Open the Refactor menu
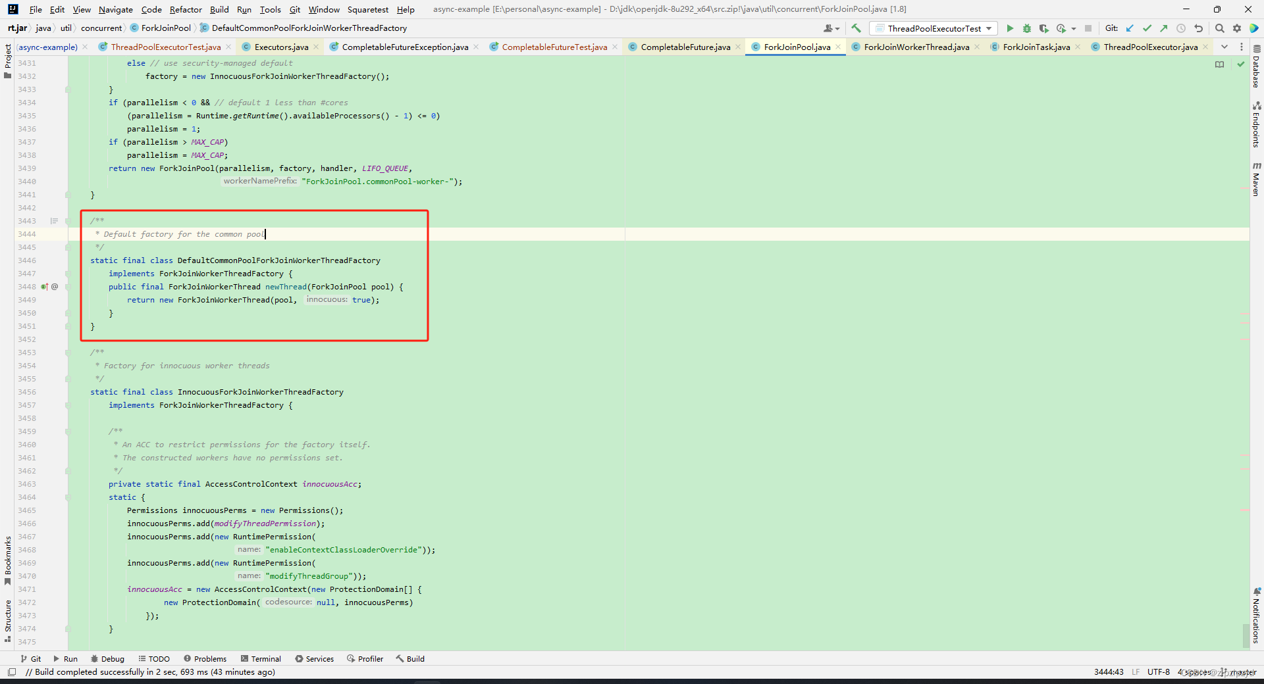Screen dimensions: 1264x684 pyautogui.click(x=186, y=9)
